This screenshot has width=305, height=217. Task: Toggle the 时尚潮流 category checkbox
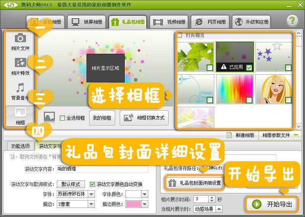coord(179,35)
